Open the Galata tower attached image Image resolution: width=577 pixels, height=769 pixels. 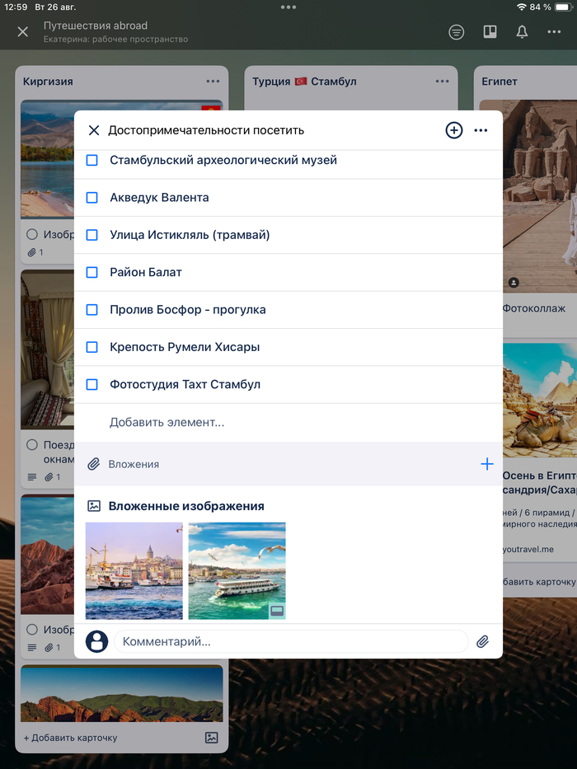pyautogui.click(x=134, y=570)
